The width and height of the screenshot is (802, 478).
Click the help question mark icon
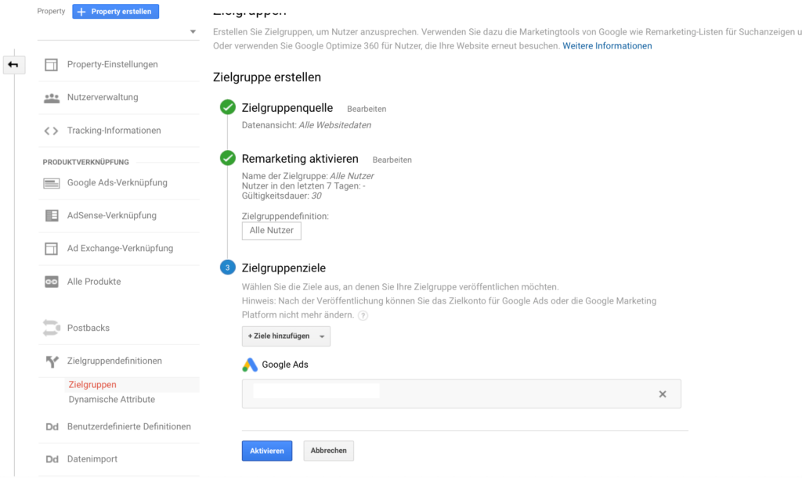[x=363, y=315]
